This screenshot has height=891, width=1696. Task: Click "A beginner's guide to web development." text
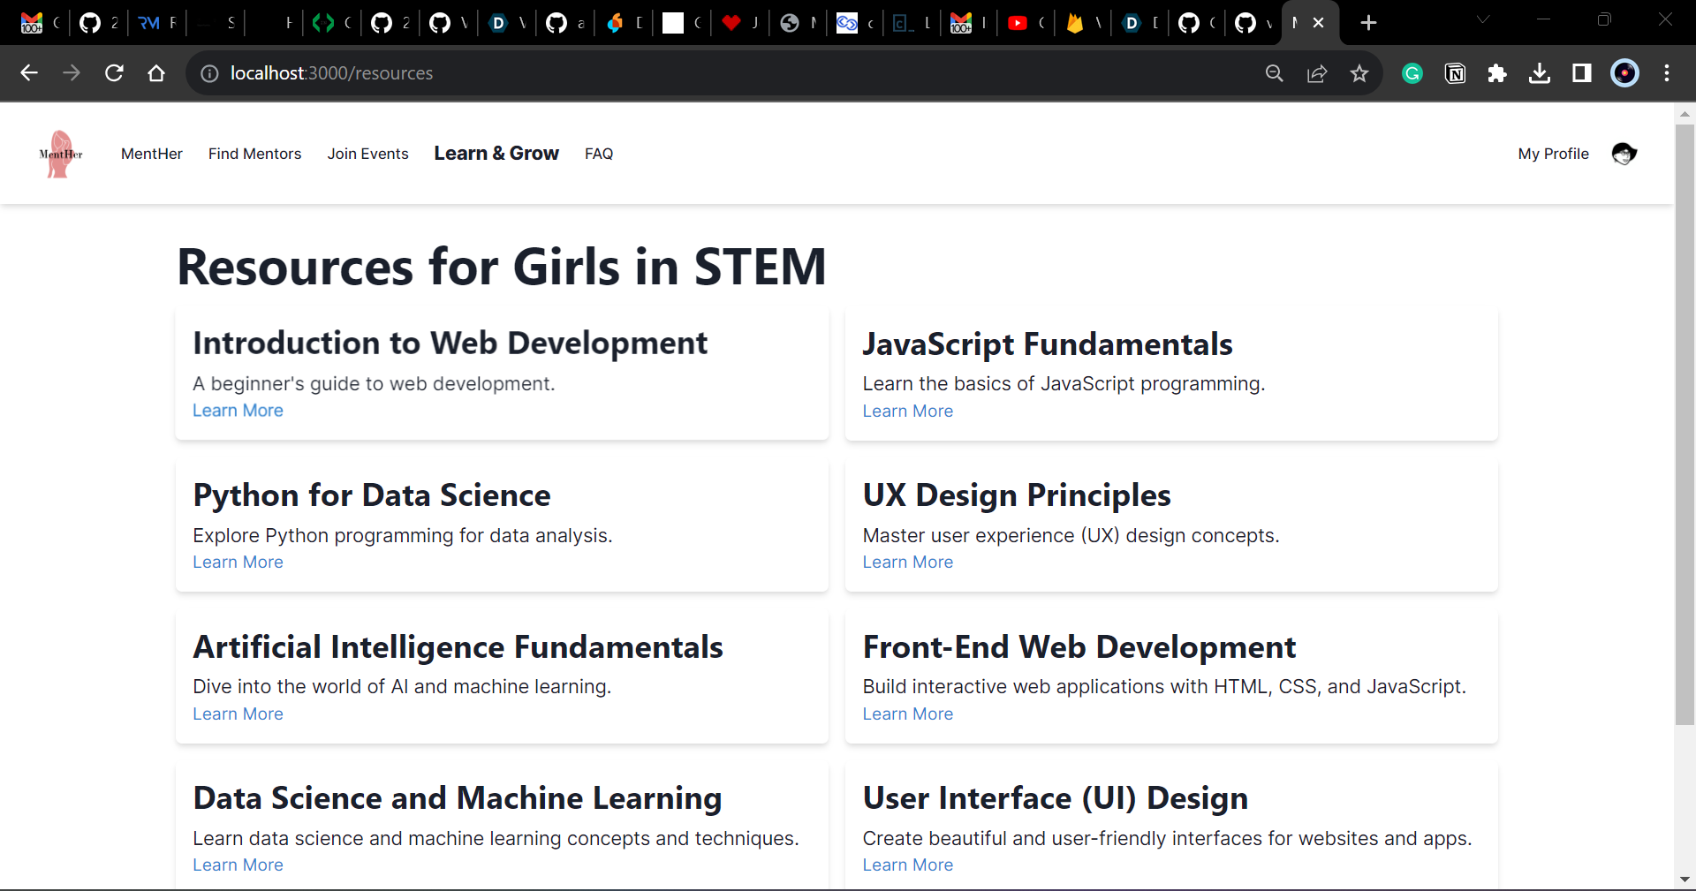coord(375,384)
